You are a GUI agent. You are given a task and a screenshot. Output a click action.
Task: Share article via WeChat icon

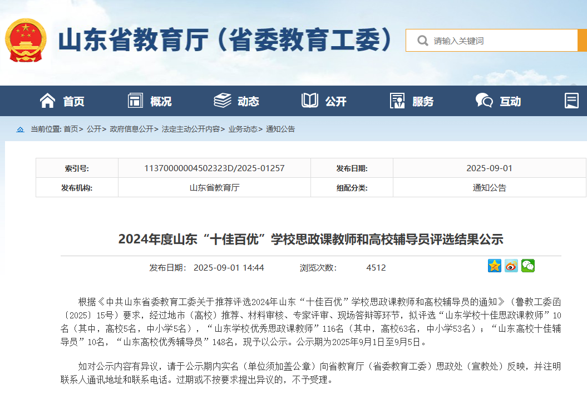tap(528, 266)
